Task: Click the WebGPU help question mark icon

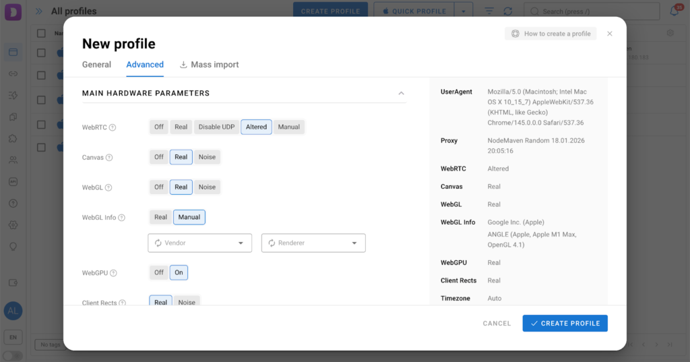Action: tap(113, 273)
